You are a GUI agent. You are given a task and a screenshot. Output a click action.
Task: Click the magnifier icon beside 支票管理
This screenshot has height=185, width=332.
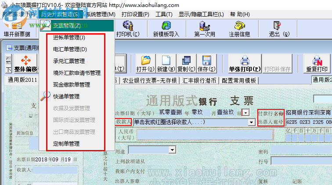pos(45,25)
